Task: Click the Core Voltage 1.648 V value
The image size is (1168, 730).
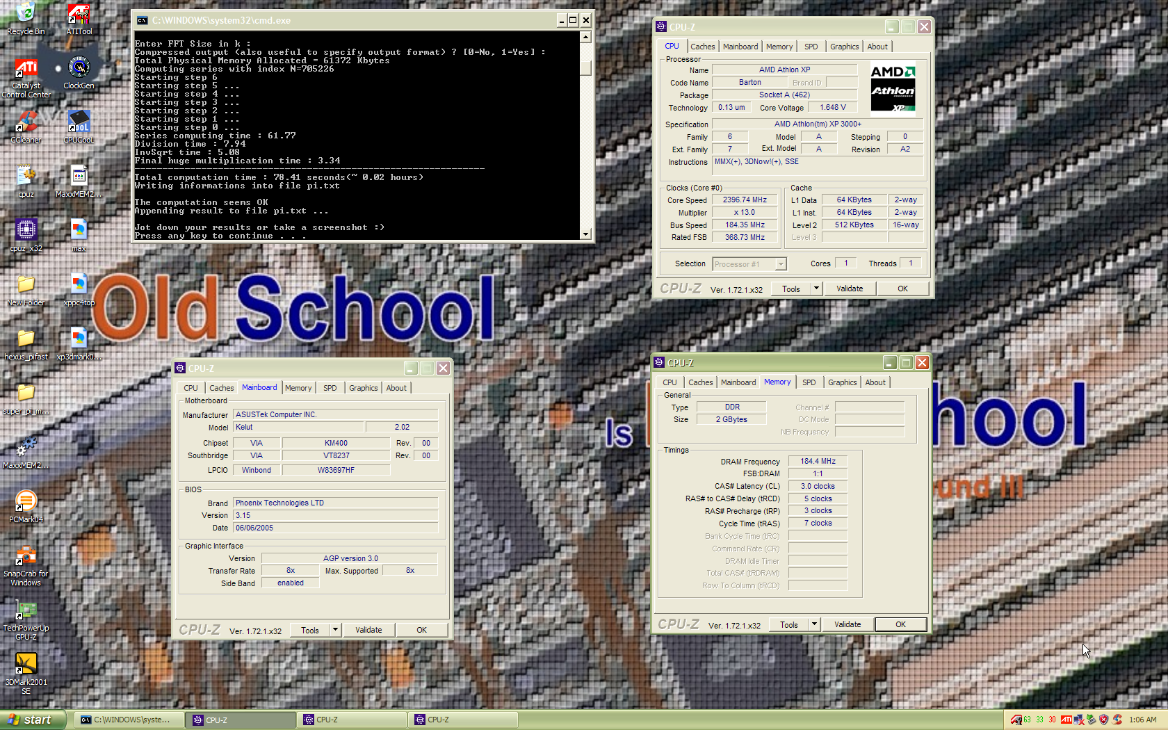Action: (832, 108)
